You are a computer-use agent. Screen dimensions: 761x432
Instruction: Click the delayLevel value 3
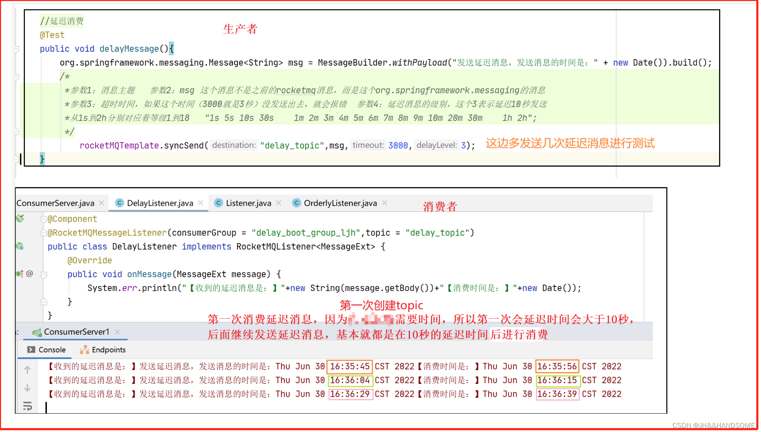click(x=463, y=145)
